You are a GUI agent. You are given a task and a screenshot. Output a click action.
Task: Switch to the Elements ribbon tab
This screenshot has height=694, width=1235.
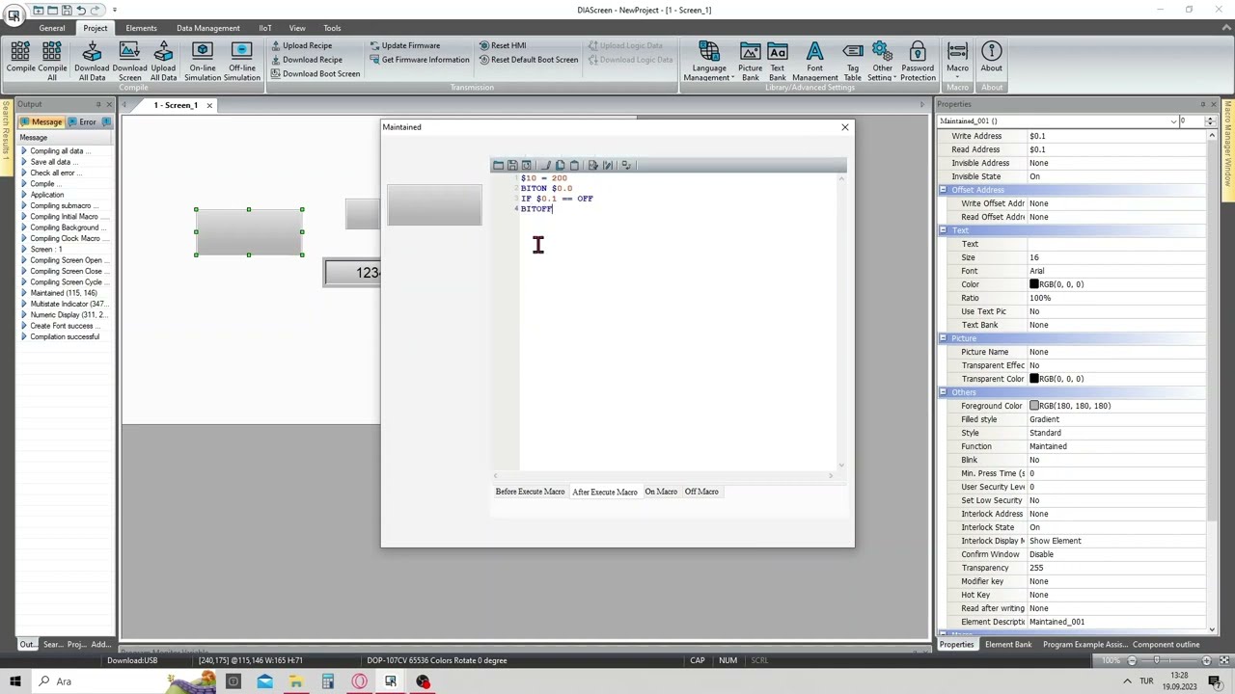(141, 28)
